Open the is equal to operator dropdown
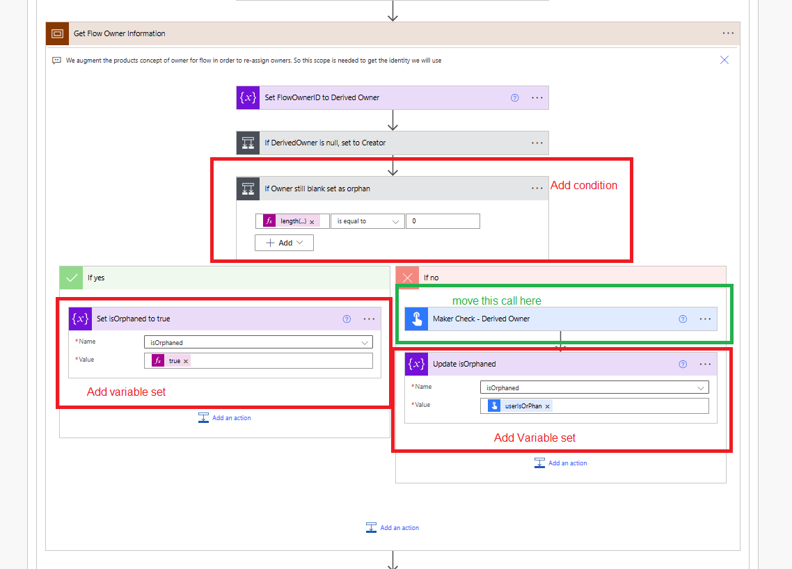The height and width of the screenshot is (569, 792). click(x=367, y=221)
